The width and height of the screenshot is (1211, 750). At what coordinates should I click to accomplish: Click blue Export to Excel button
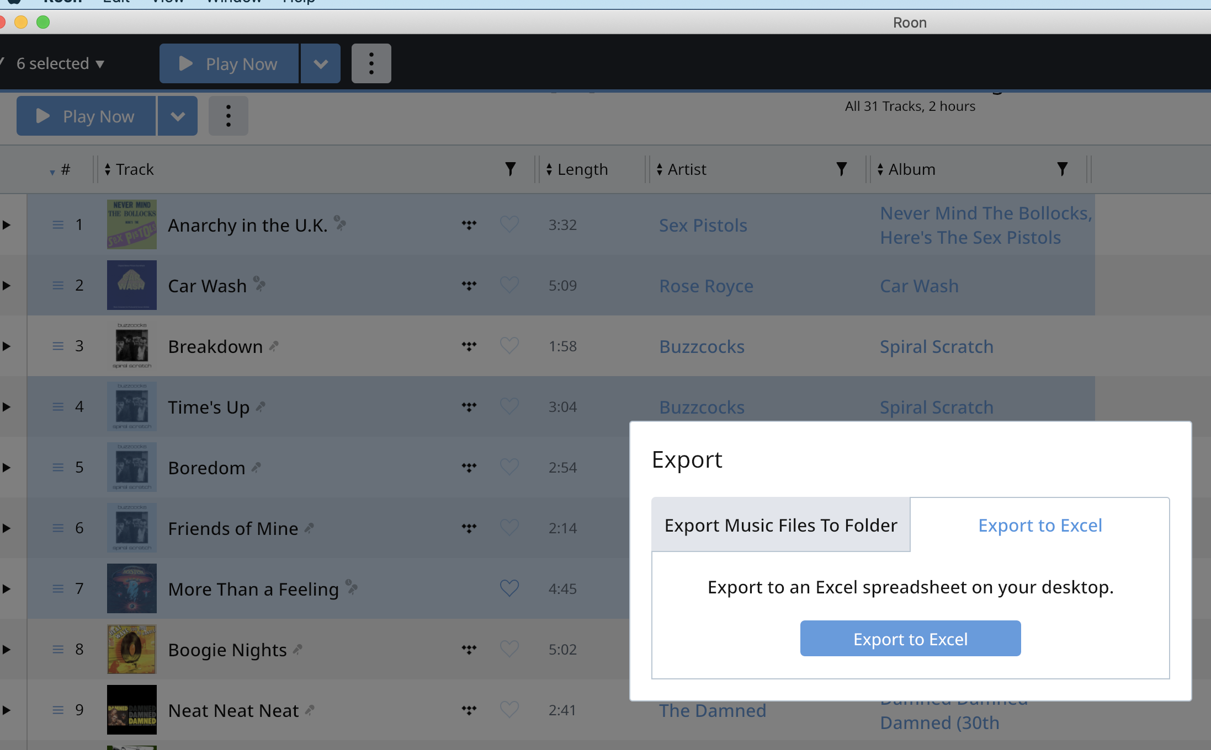click(910, 639)
